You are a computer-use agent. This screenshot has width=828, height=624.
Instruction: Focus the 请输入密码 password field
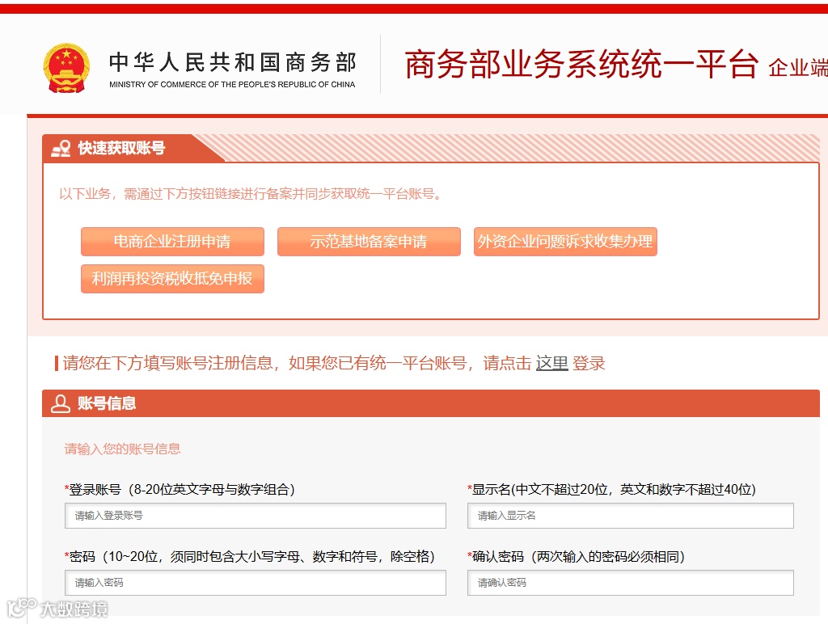click(x=255, y=582)
